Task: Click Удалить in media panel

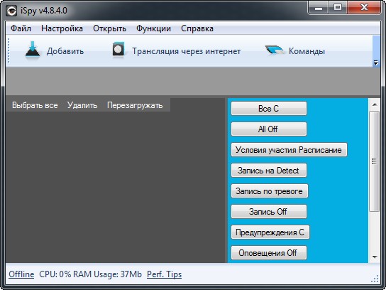Action: coord(82,105)
